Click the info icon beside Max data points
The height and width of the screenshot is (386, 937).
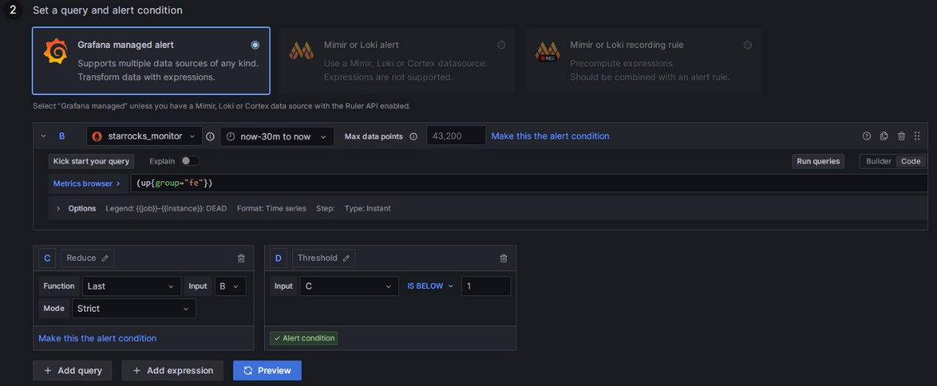pyautogui.click(x=413, y=136)
